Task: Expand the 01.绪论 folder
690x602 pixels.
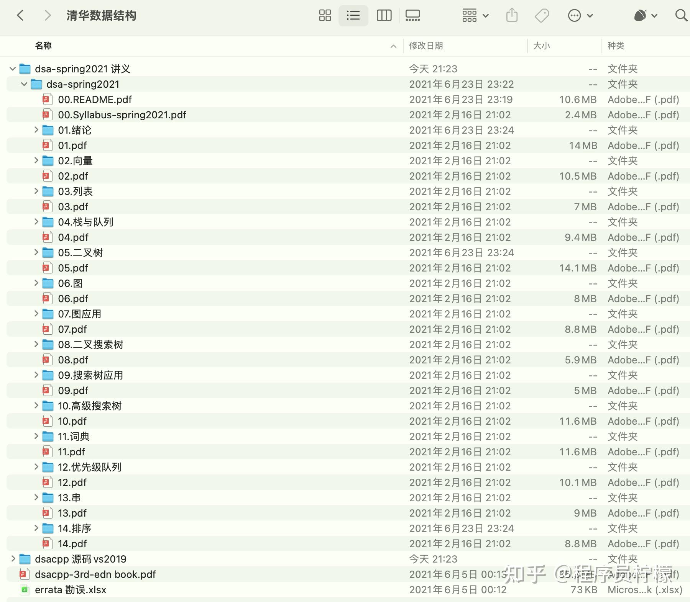Action: (x=36, y=130)
